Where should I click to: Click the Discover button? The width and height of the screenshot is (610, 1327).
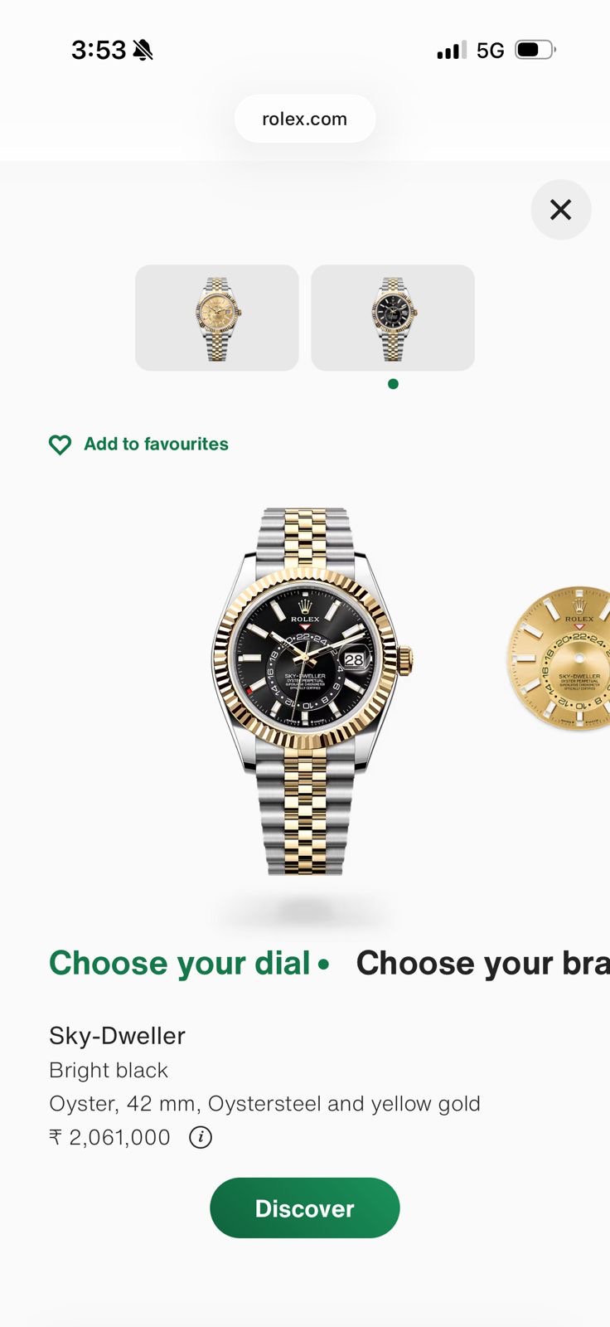click(x=305, y=1208)
